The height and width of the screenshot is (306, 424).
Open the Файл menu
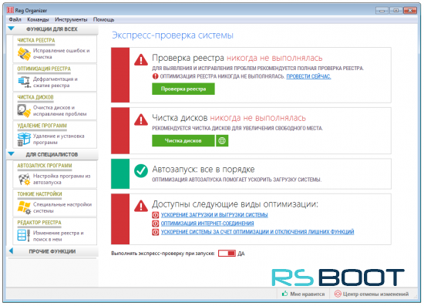pos(15,19)
